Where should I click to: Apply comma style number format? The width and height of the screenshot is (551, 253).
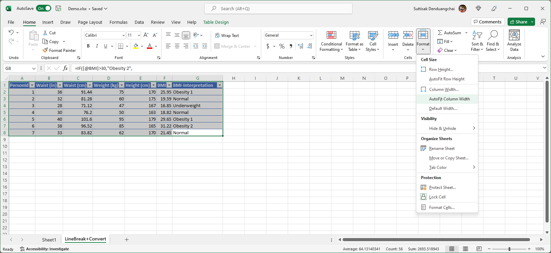(291, 46)
